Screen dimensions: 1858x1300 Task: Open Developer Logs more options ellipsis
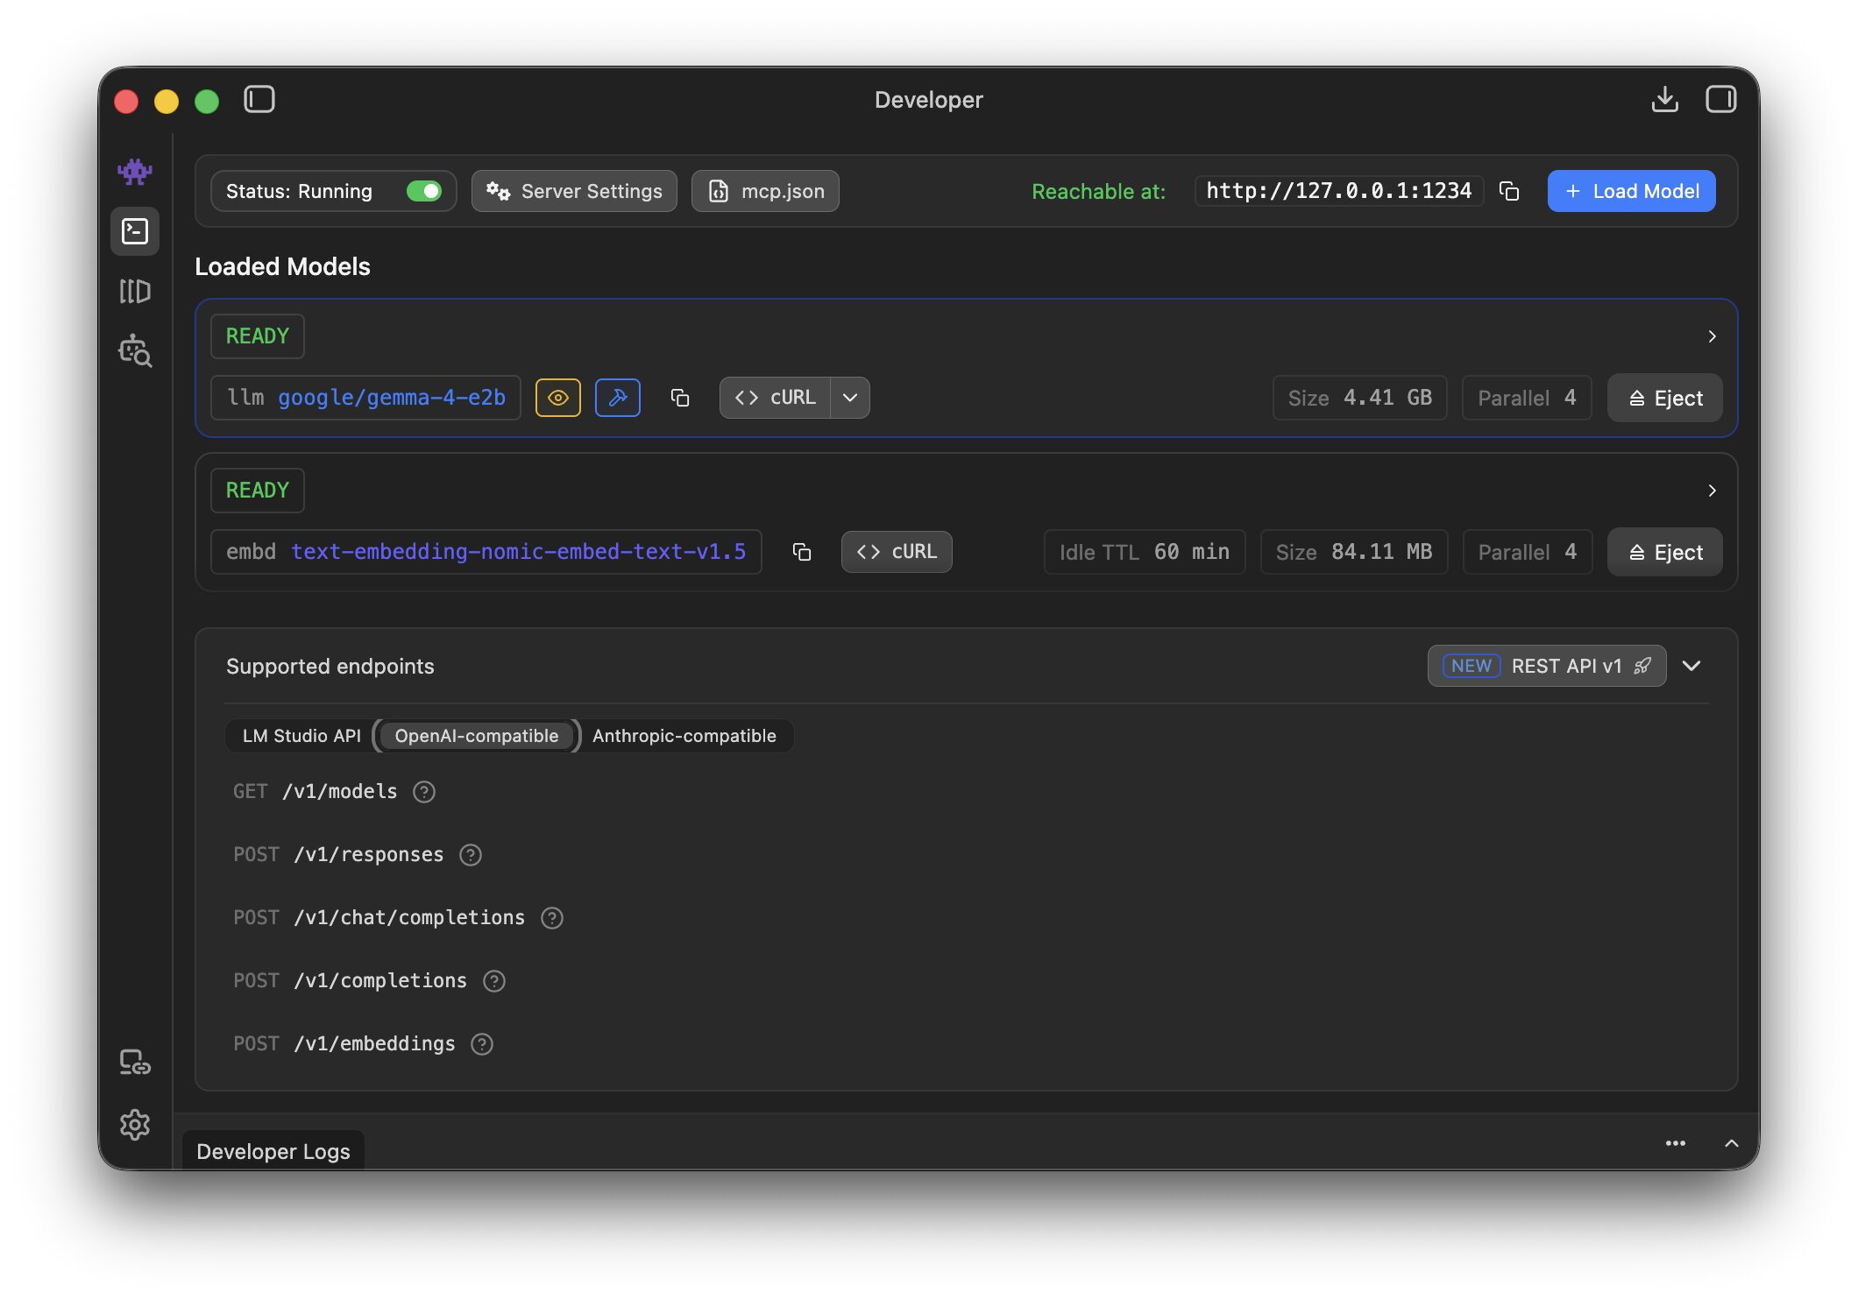pos(1676,1143)
